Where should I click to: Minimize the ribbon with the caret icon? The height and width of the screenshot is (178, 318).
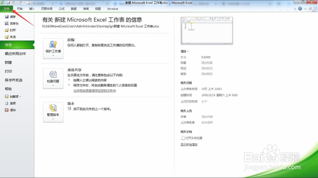295,9
